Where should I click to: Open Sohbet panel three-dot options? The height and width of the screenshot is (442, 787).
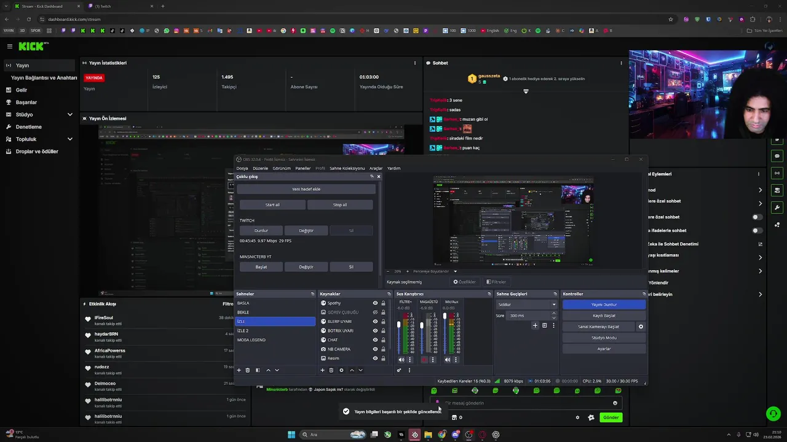click(621, 63)
